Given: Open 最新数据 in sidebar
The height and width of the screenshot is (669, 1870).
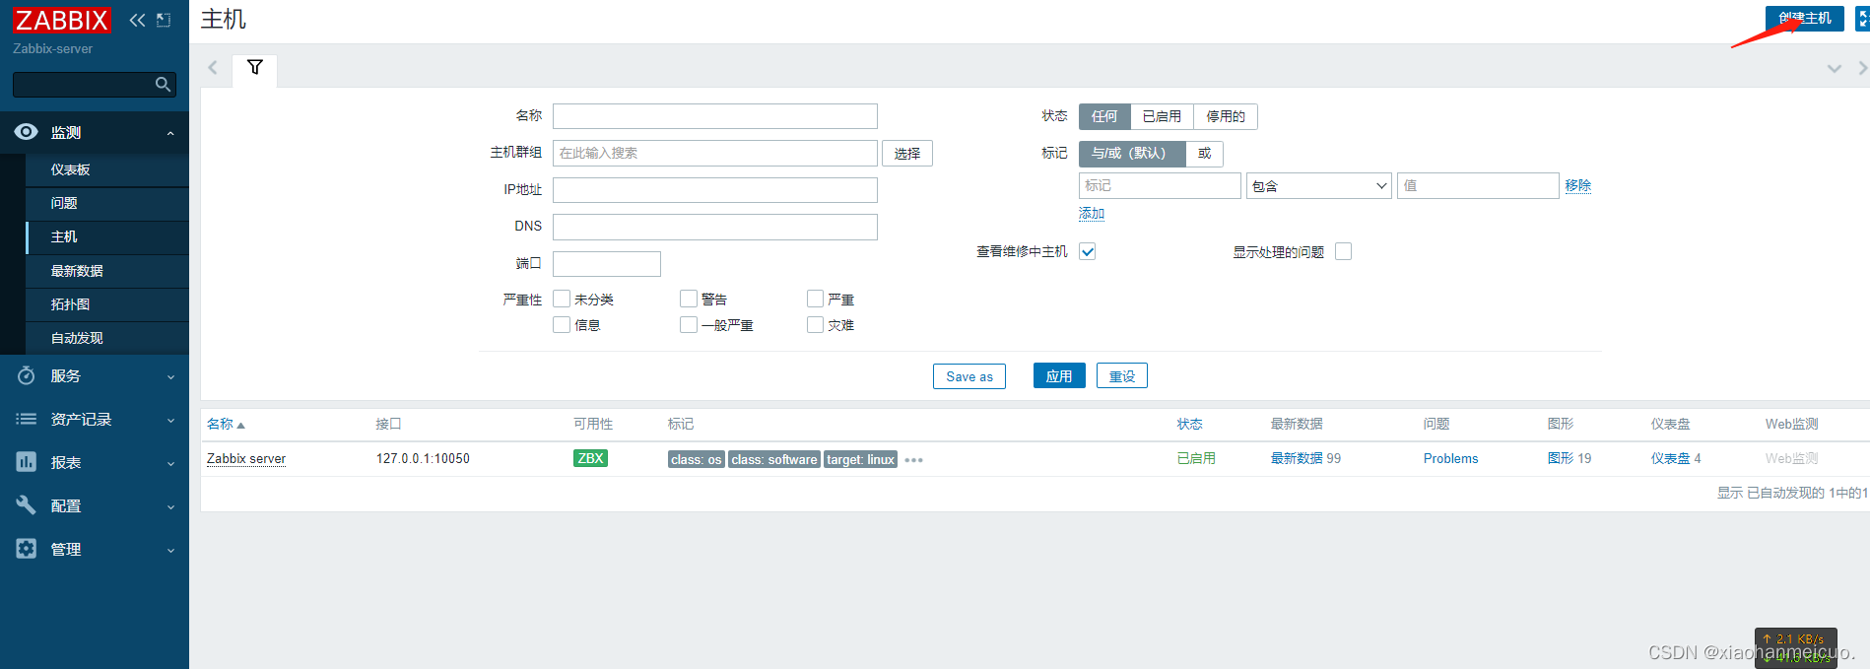Looking at the screenshot, I should click(x=107, y=271).
